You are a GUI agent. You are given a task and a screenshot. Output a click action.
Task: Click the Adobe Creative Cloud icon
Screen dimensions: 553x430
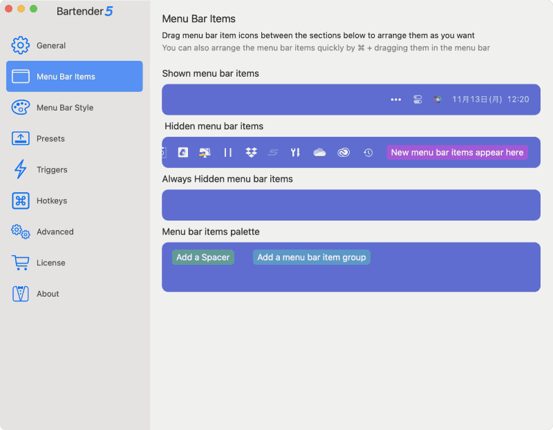click(343, 152)
